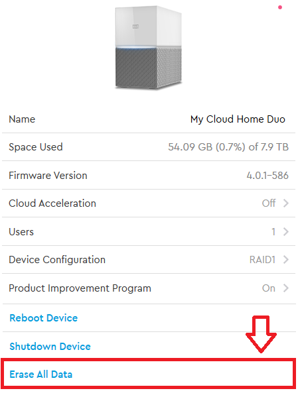Click the RAID1 configuration value
This screenshot has height=403, width=300.
pos(262,260)
